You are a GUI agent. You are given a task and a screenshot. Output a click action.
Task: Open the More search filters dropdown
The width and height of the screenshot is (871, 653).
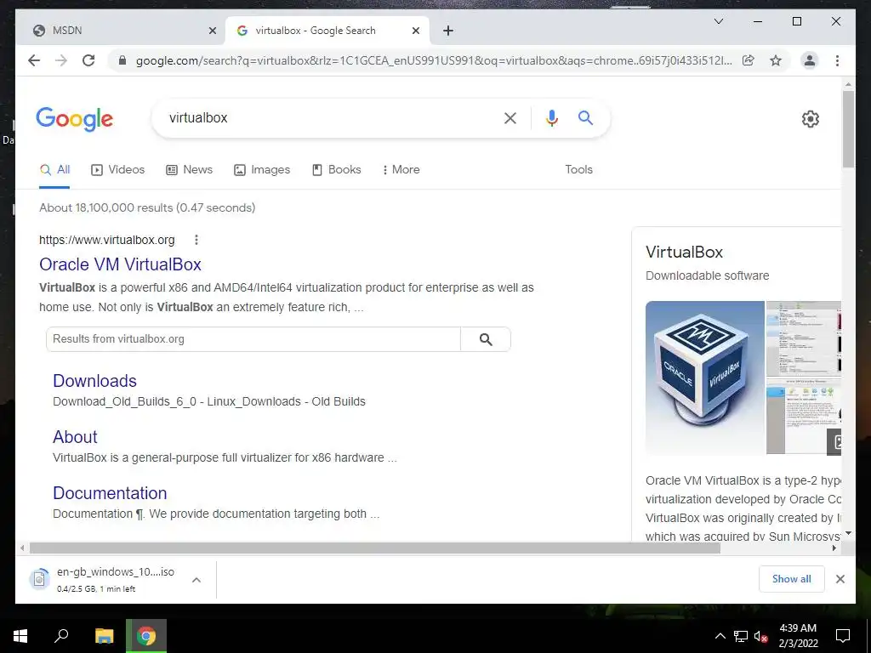[x=401, y=169]
